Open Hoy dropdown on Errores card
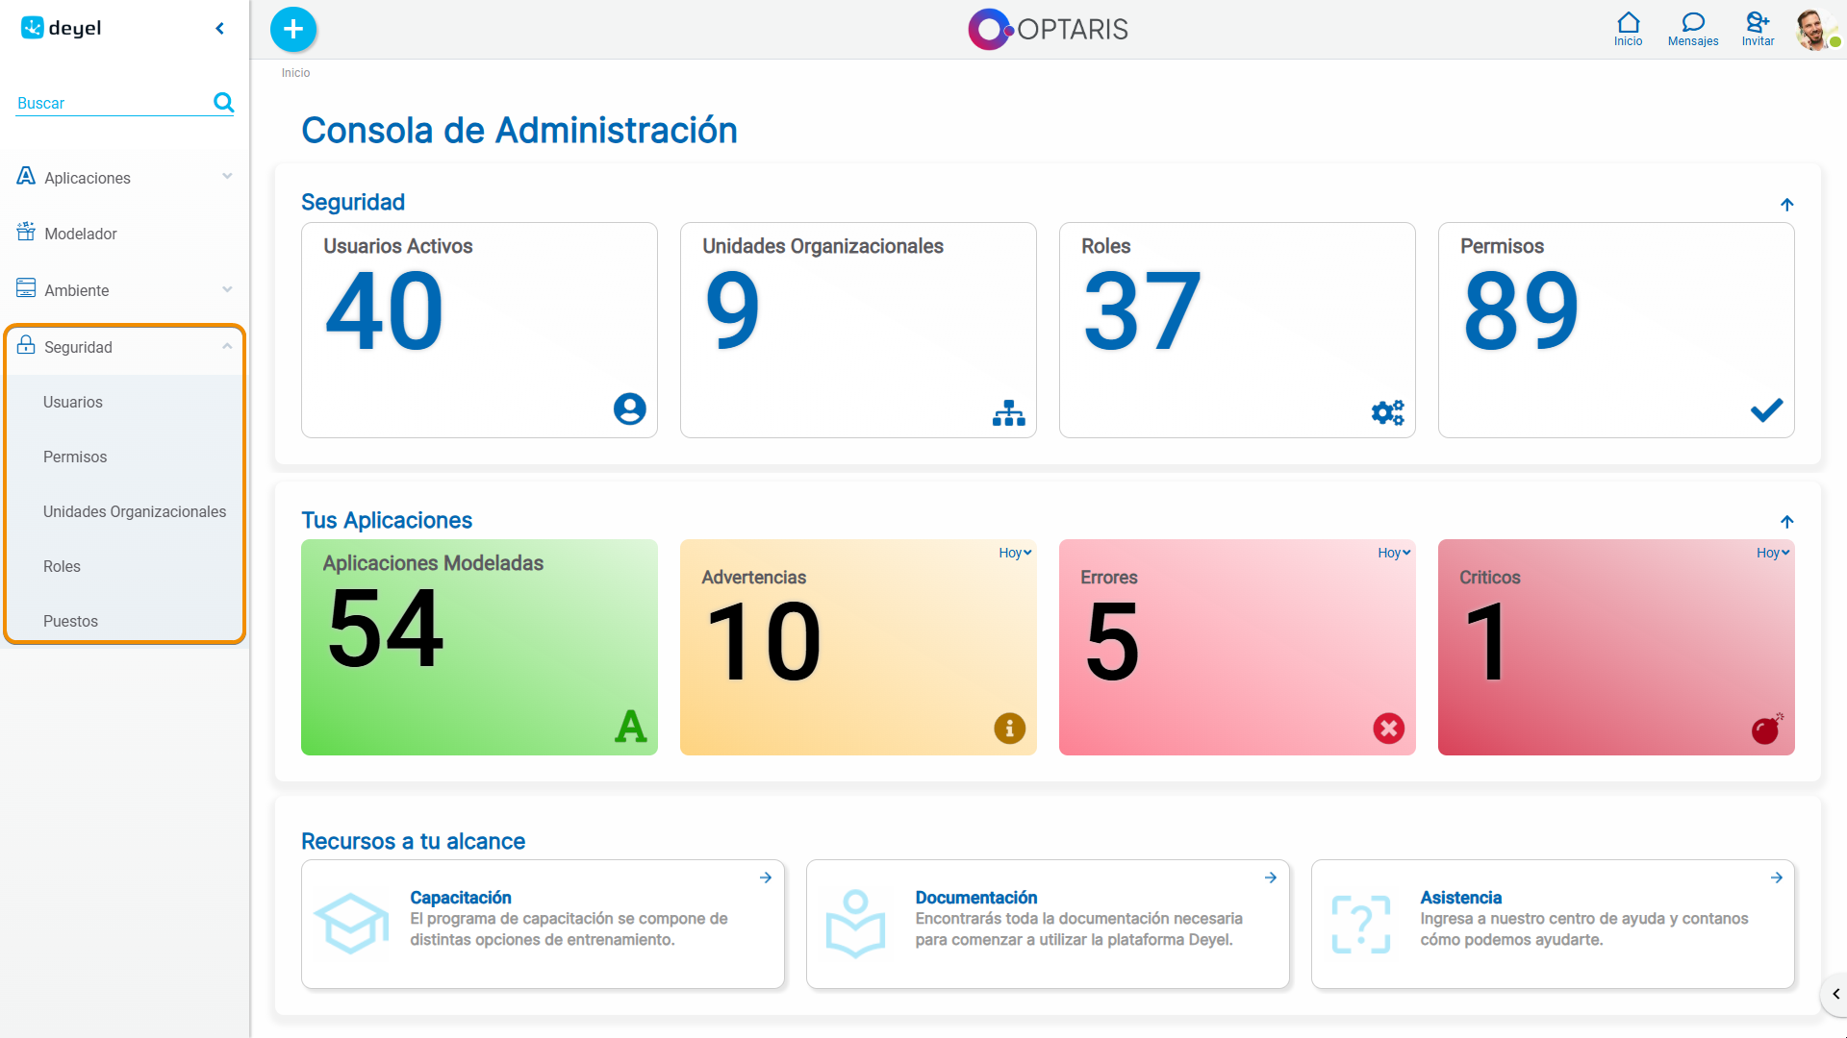1847x1038 pixels. click(1393, 553)
